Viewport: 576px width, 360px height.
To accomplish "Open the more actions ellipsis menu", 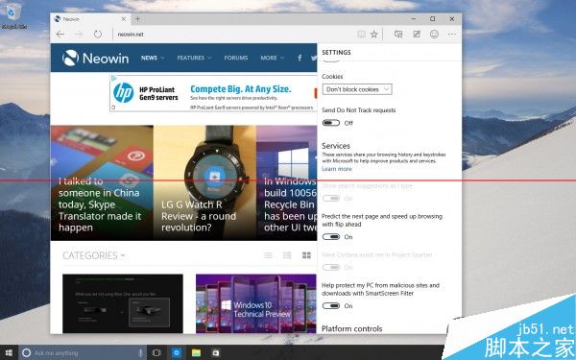I will [x=452, y=35].
